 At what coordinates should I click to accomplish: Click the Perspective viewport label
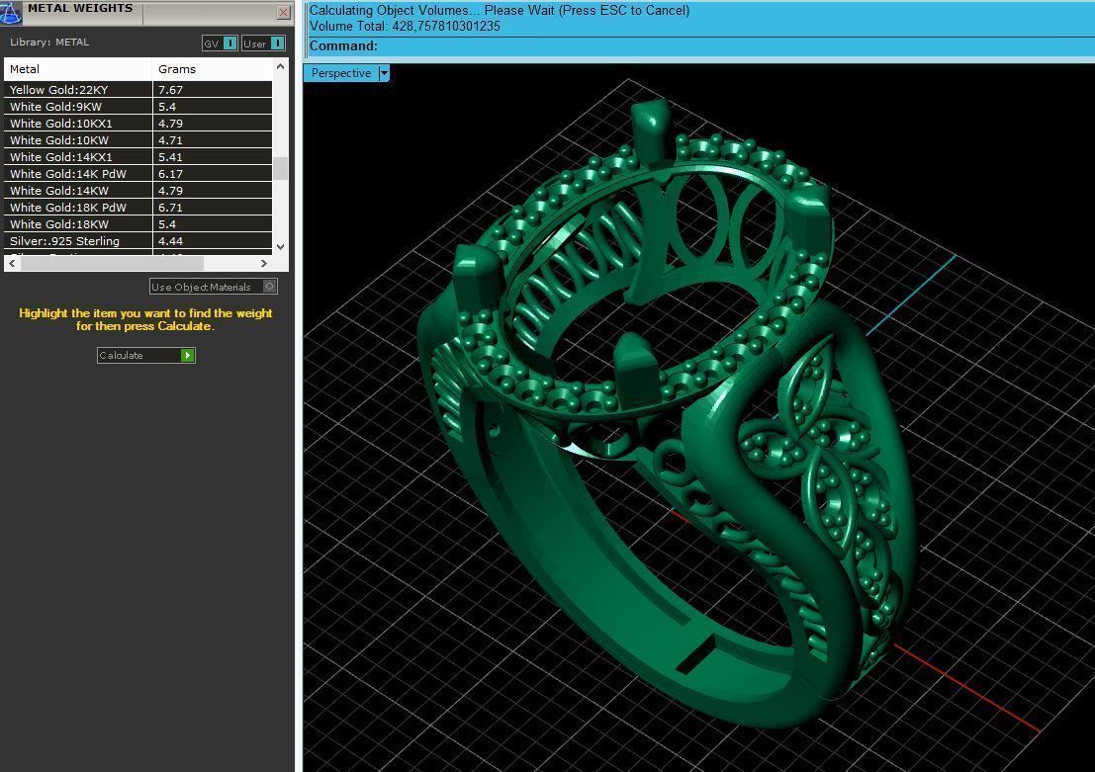click(x=341, y=72)
